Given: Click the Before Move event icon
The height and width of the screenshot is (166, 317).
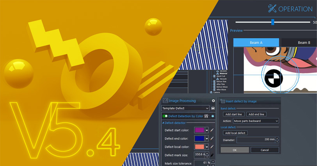Looking at the screenshot, I should click(x=214, y=87).
